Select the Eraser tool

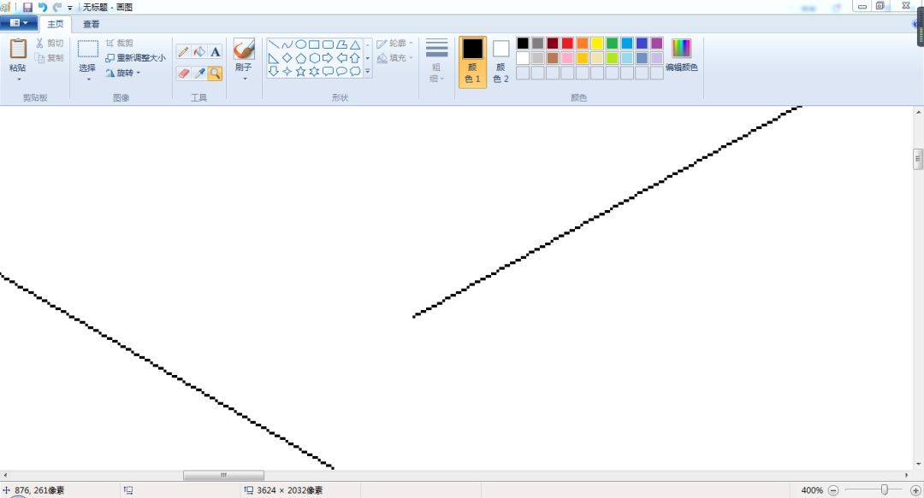click(183, 73)
